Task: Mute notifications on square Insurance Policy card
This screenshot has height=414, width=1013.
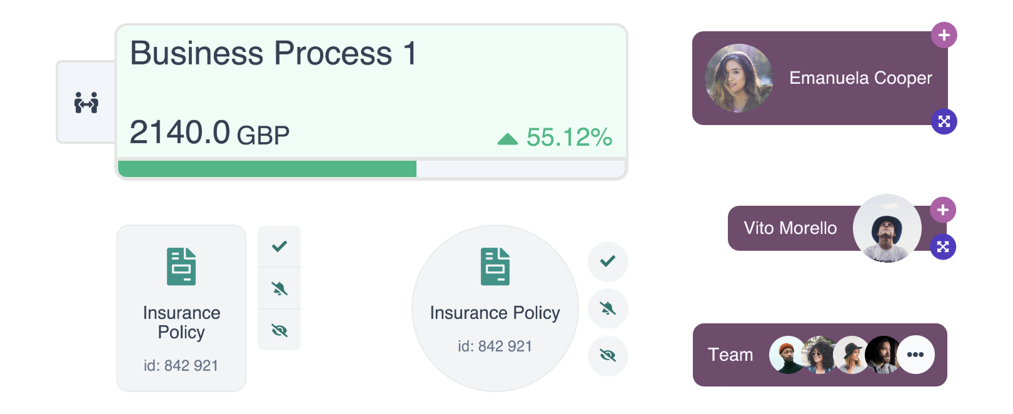Action: [x=280, y=288]
